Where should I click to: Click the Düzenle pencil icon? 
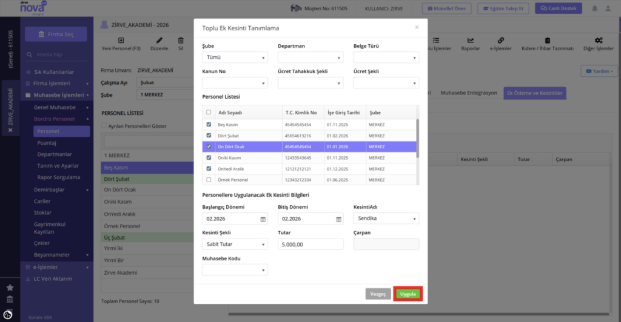click(159, 41)
